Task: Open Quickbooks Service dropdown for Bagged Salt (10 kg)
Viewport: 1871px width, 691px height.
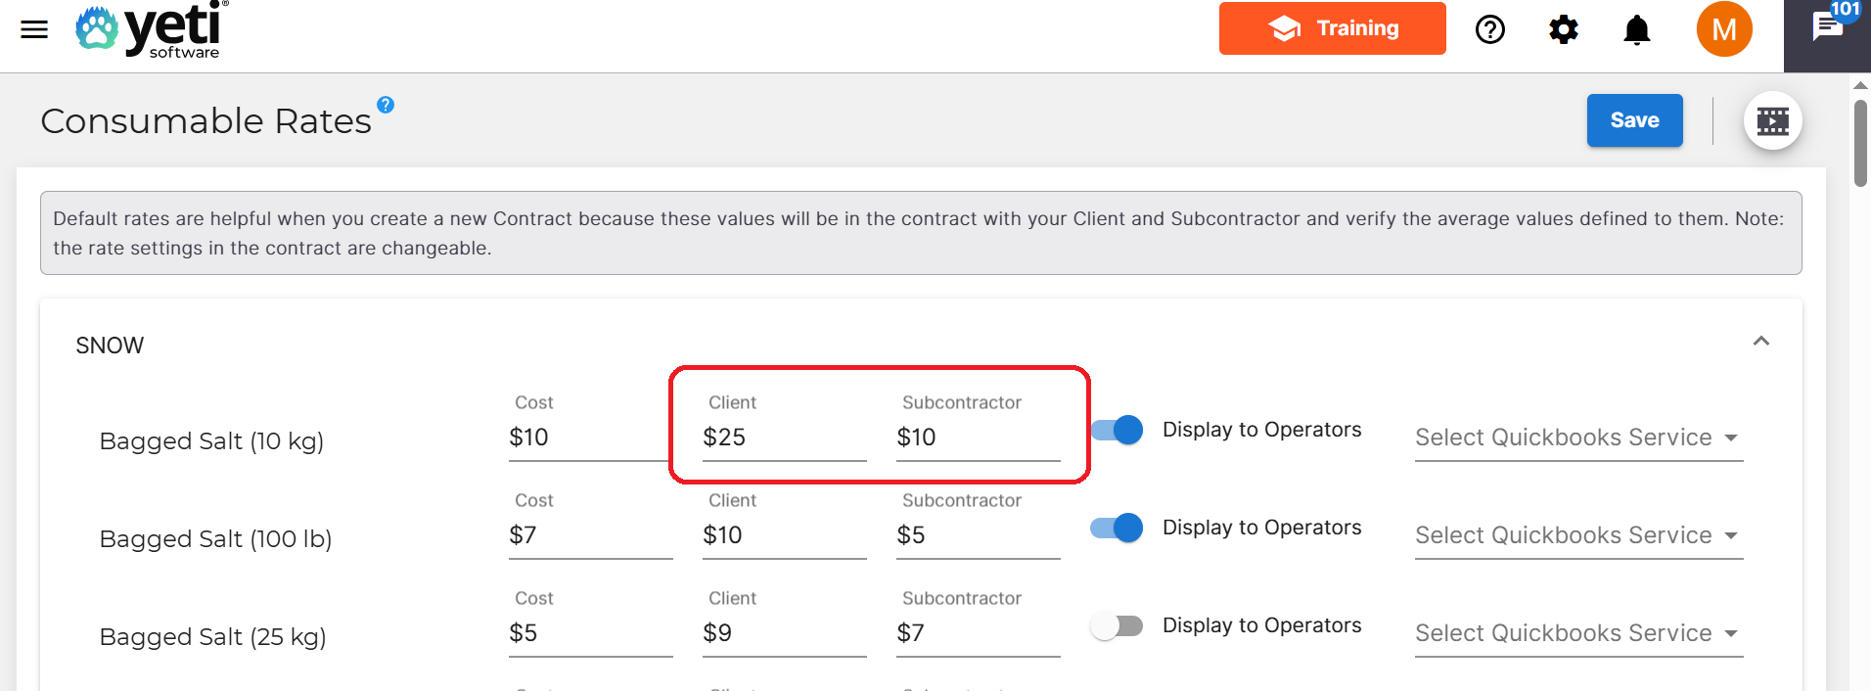Action: [1577, 438]
